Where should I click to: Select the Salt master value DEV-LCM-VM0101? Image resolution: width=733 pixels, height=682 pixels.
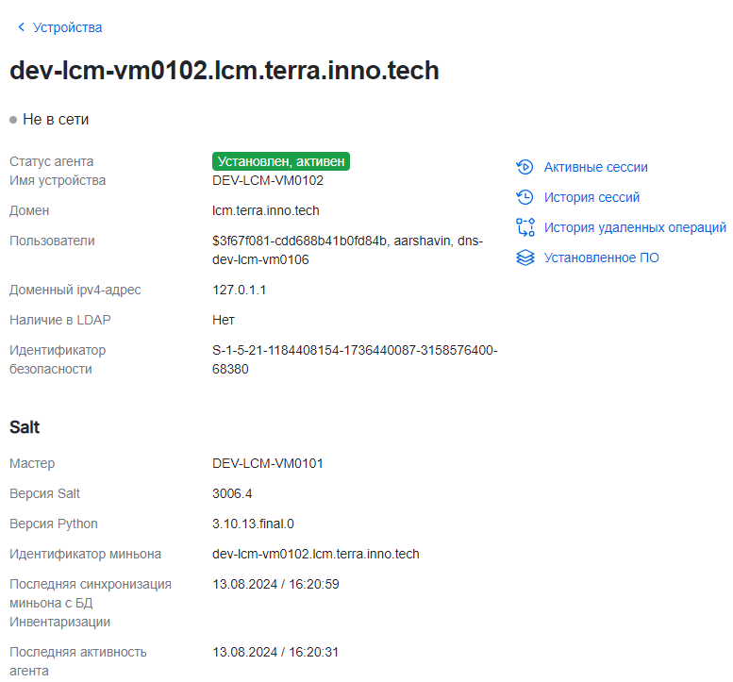pyautogui.click(x=268, y=463)
